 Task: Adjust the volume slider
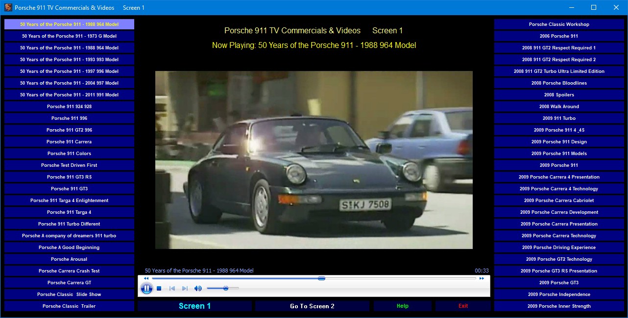(x=223, y=289)
